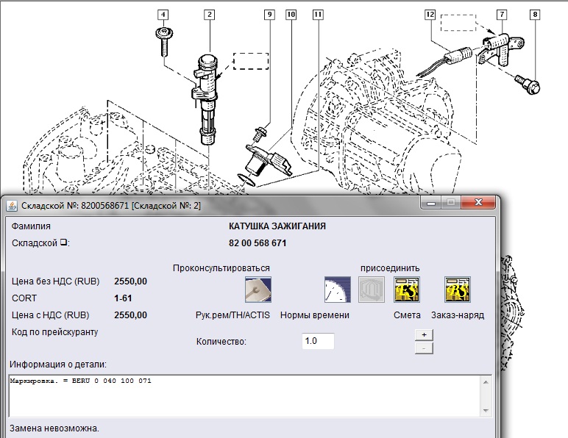Open the Нормы времени clock icon

[337, 290]
